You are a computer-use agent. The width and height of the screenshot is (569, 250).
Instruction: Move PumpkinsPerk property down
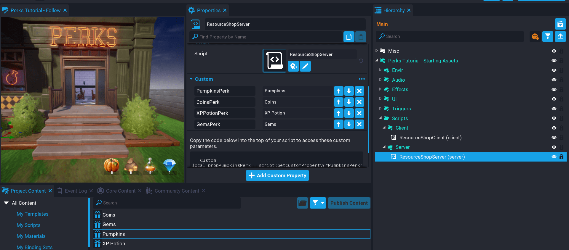[x=349, y=91]
